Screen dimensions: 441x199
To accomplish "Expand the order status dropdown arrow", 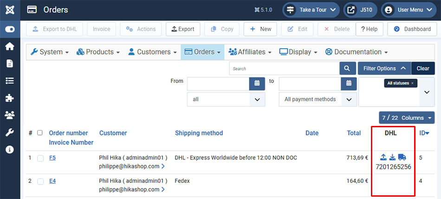I will (x=427, y=92).
